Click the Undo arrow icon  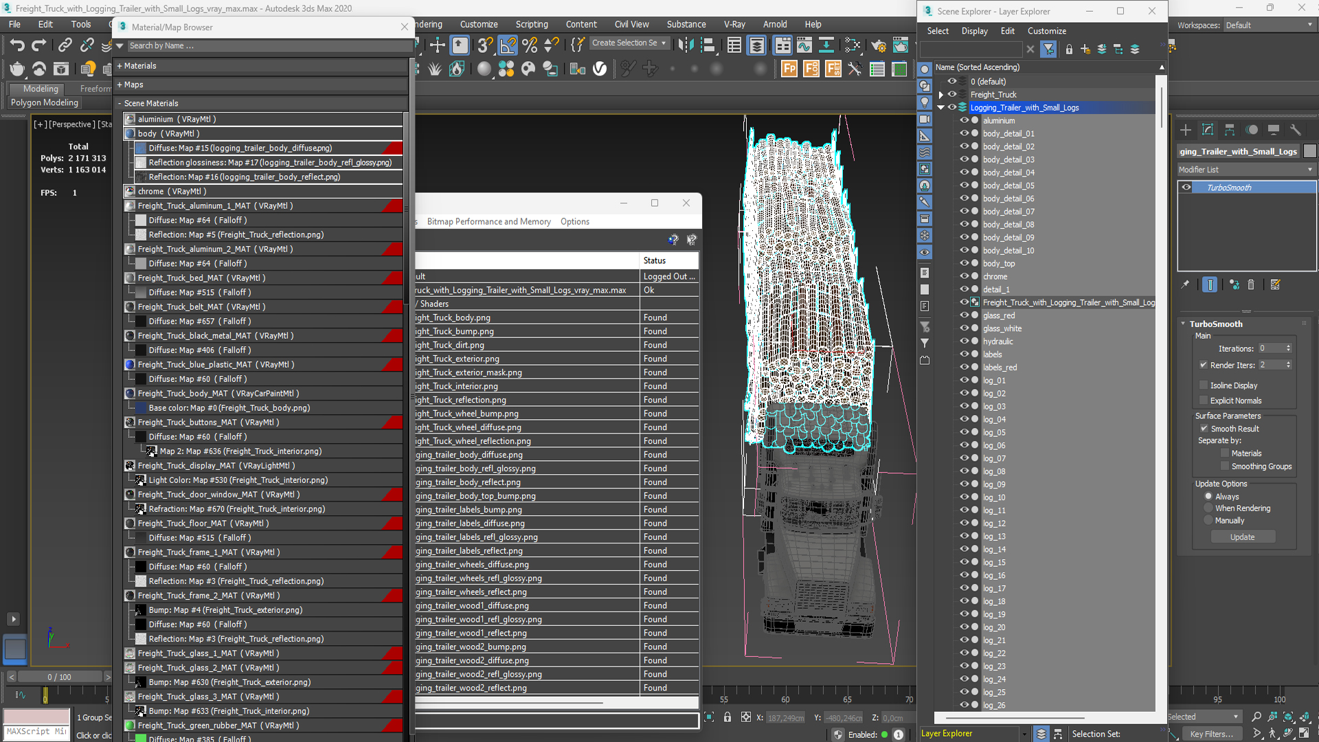[17, 45]
